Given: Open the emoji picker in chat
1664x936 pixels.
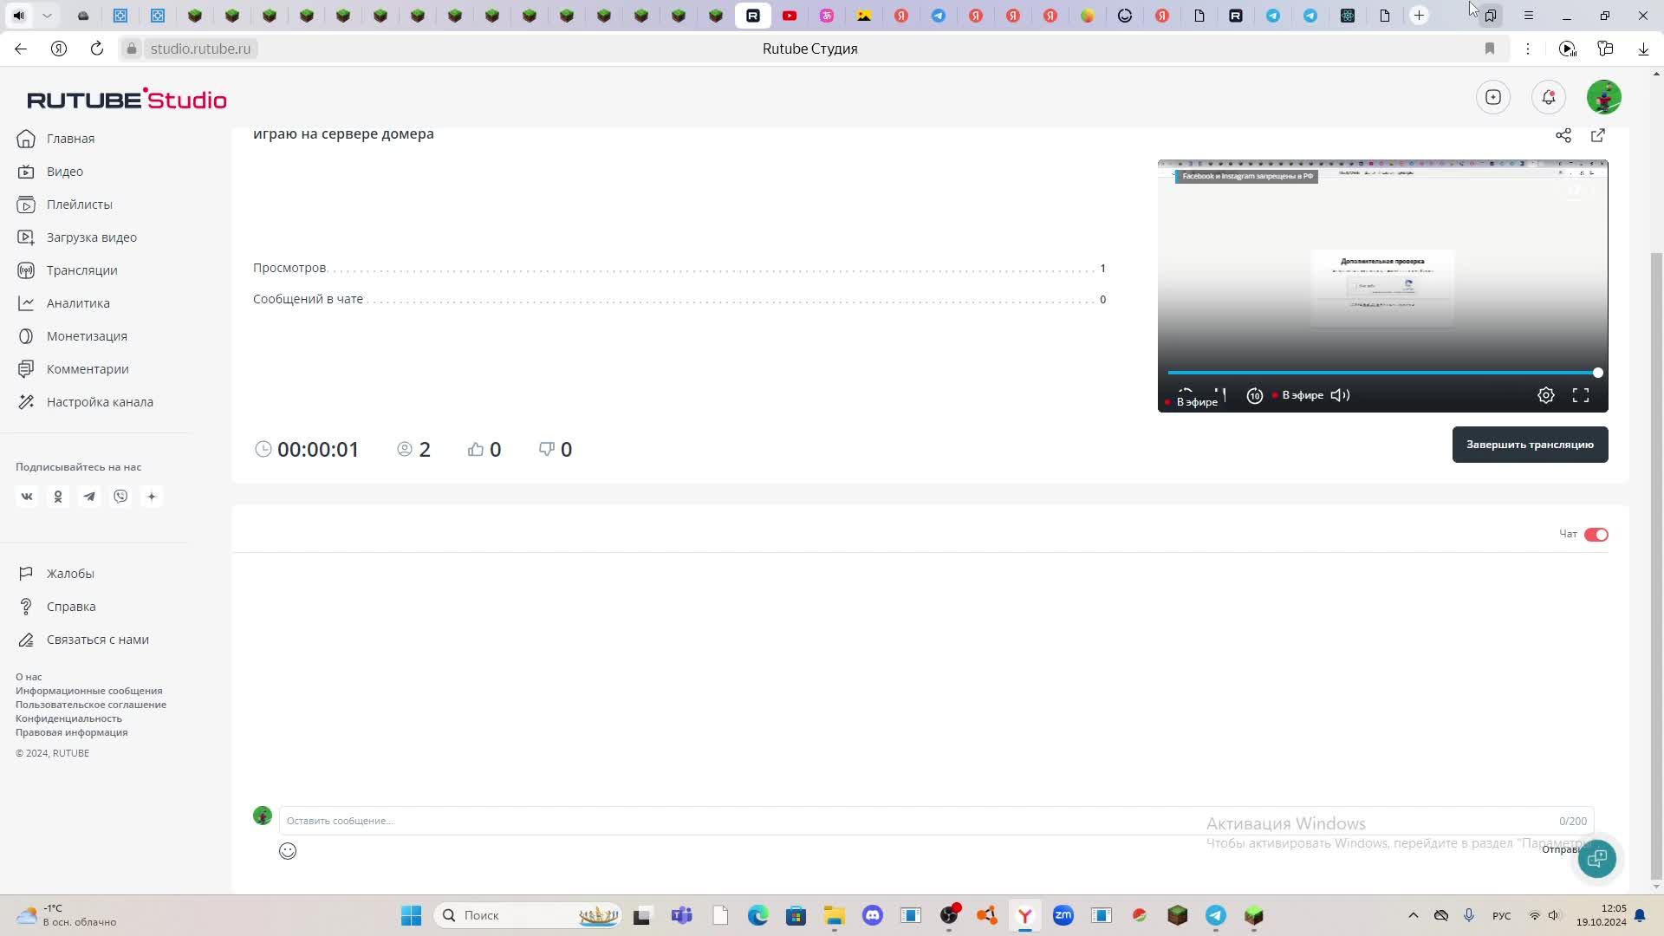Looking at the screenshot, I should tap(288, 851).
